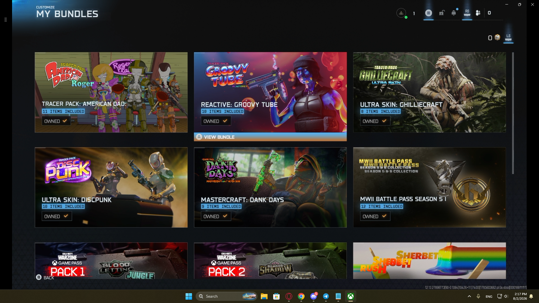This screenshot has height=303, width=539.
Task: Open Opera browser from taskbar
Action: click(289, 296)
